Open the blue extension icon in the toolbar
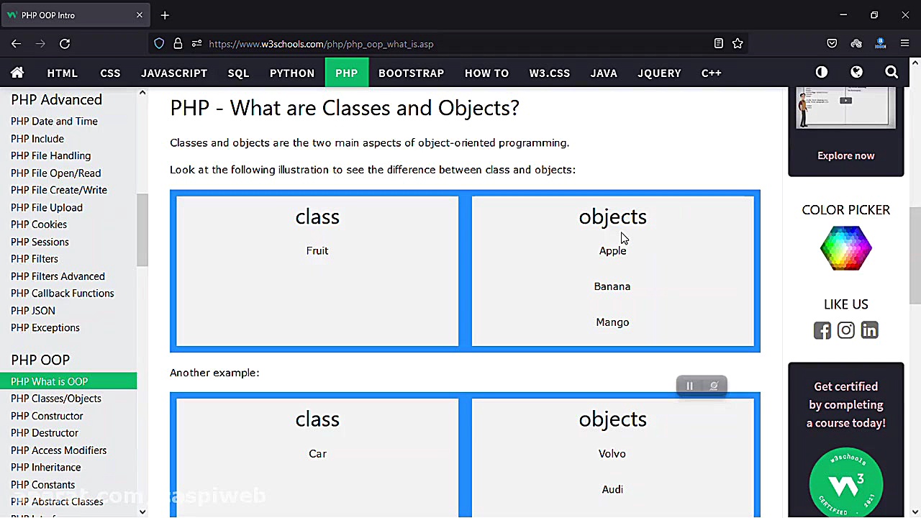921x518 pixels. click(880, 44)
